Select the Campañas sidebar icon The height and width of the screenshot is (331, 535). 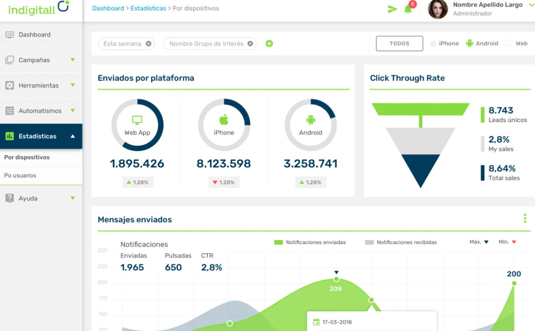[9, 60]
